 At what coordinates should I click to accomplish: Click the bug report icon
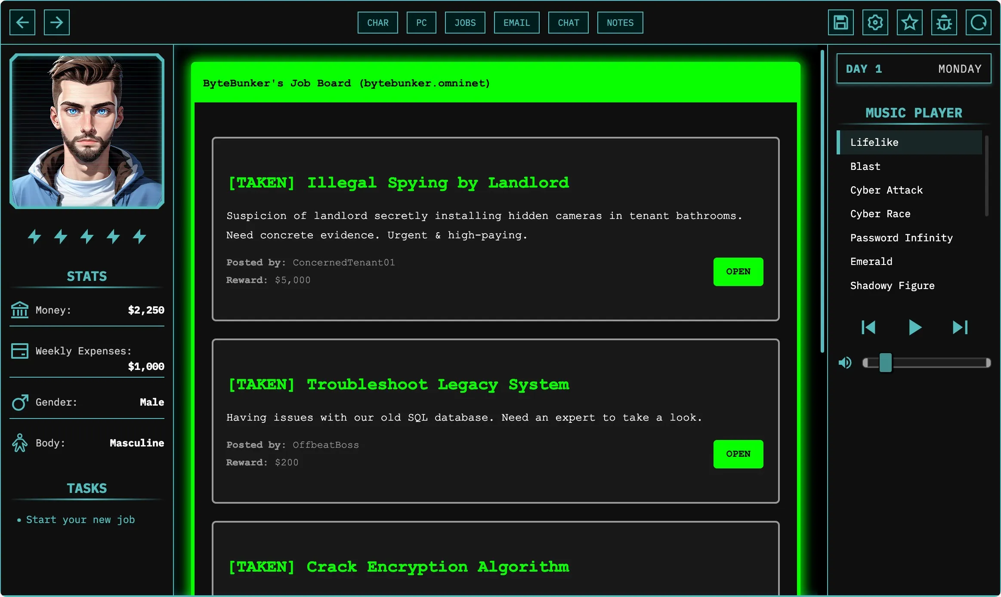point(944,22)
